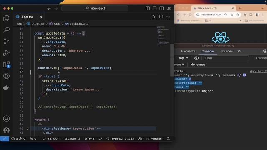Open a new browser tab
Image resolution: width=267 pixels, height=150 pixels.
point(240,8)
